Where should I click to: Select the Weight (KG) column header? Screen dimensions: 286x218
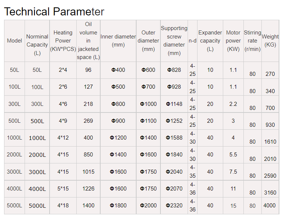[270, 41]
